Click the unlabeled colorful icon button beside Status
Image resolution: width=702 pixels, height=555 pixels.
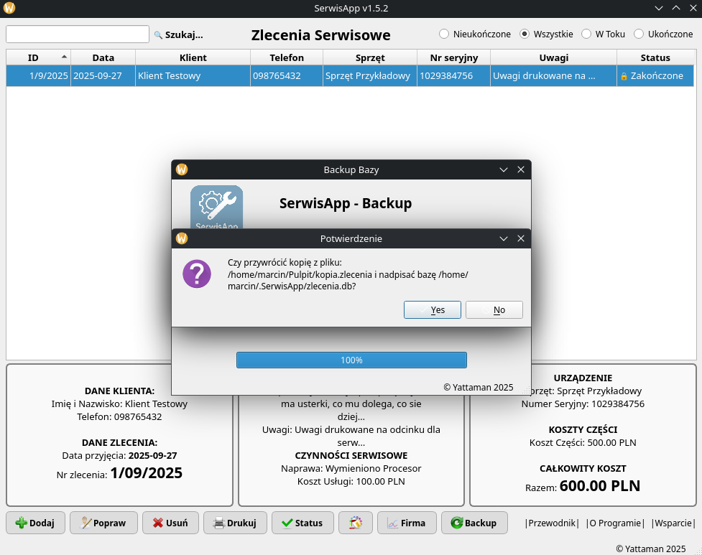(355, 523)
